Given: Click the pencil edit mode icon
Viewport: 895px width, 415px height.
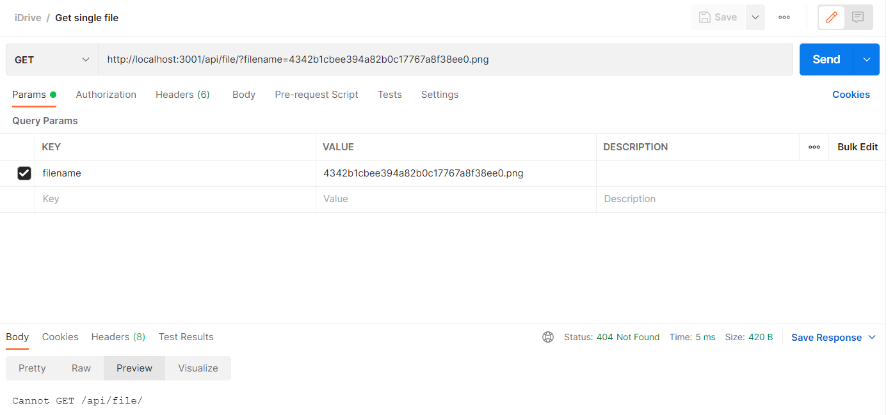Looking at the screenshot, I should click(x=832, y=17).
